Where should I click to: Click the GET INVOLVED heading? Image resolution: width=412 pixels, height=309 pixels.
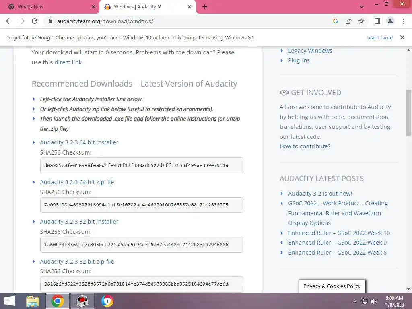point(316,93)
